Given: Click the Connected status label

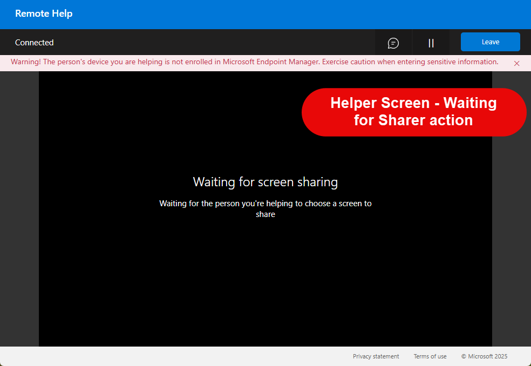Looking at the screenshot, I should click(x=35, y=43).
